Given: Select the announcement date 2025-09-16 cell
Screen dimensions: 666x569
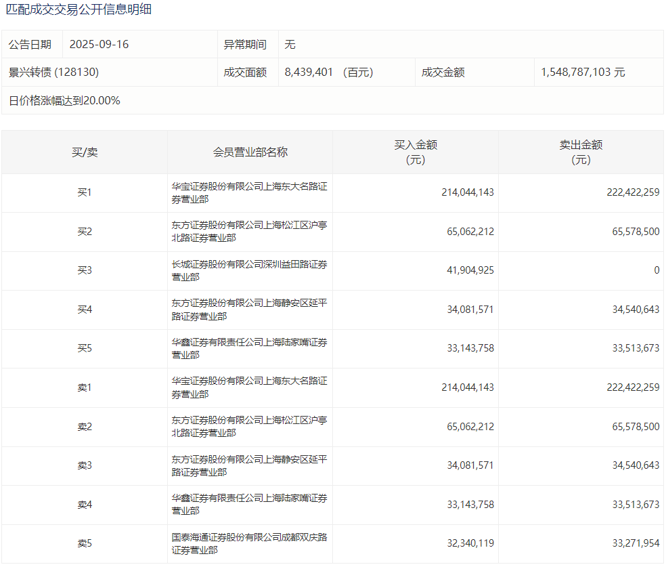Looking at the screenshot, I should 99,45.
